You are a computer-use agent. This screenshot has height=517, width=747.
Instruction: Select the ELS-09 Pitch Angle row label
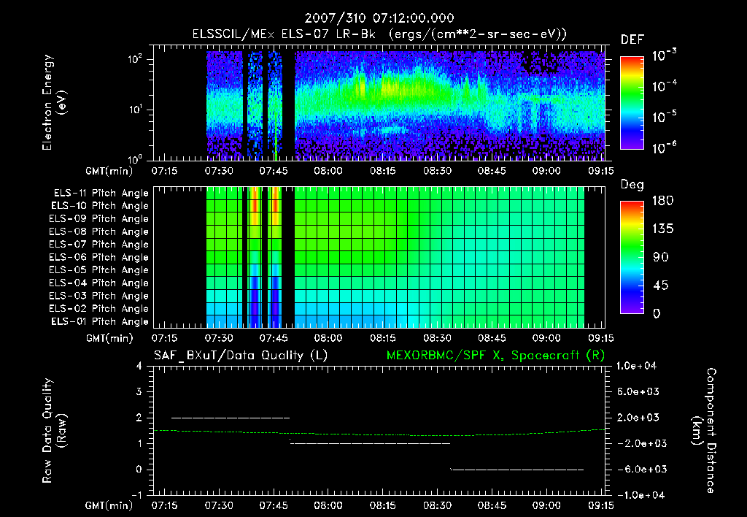98,219
